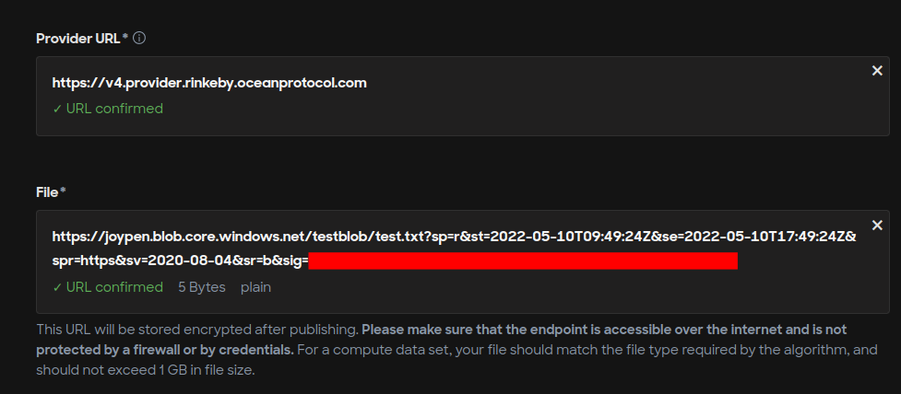Viewport: 901px width, 394px height.
Task: Click the info icon beside Provider URL
Action: [x=139, y=39]
